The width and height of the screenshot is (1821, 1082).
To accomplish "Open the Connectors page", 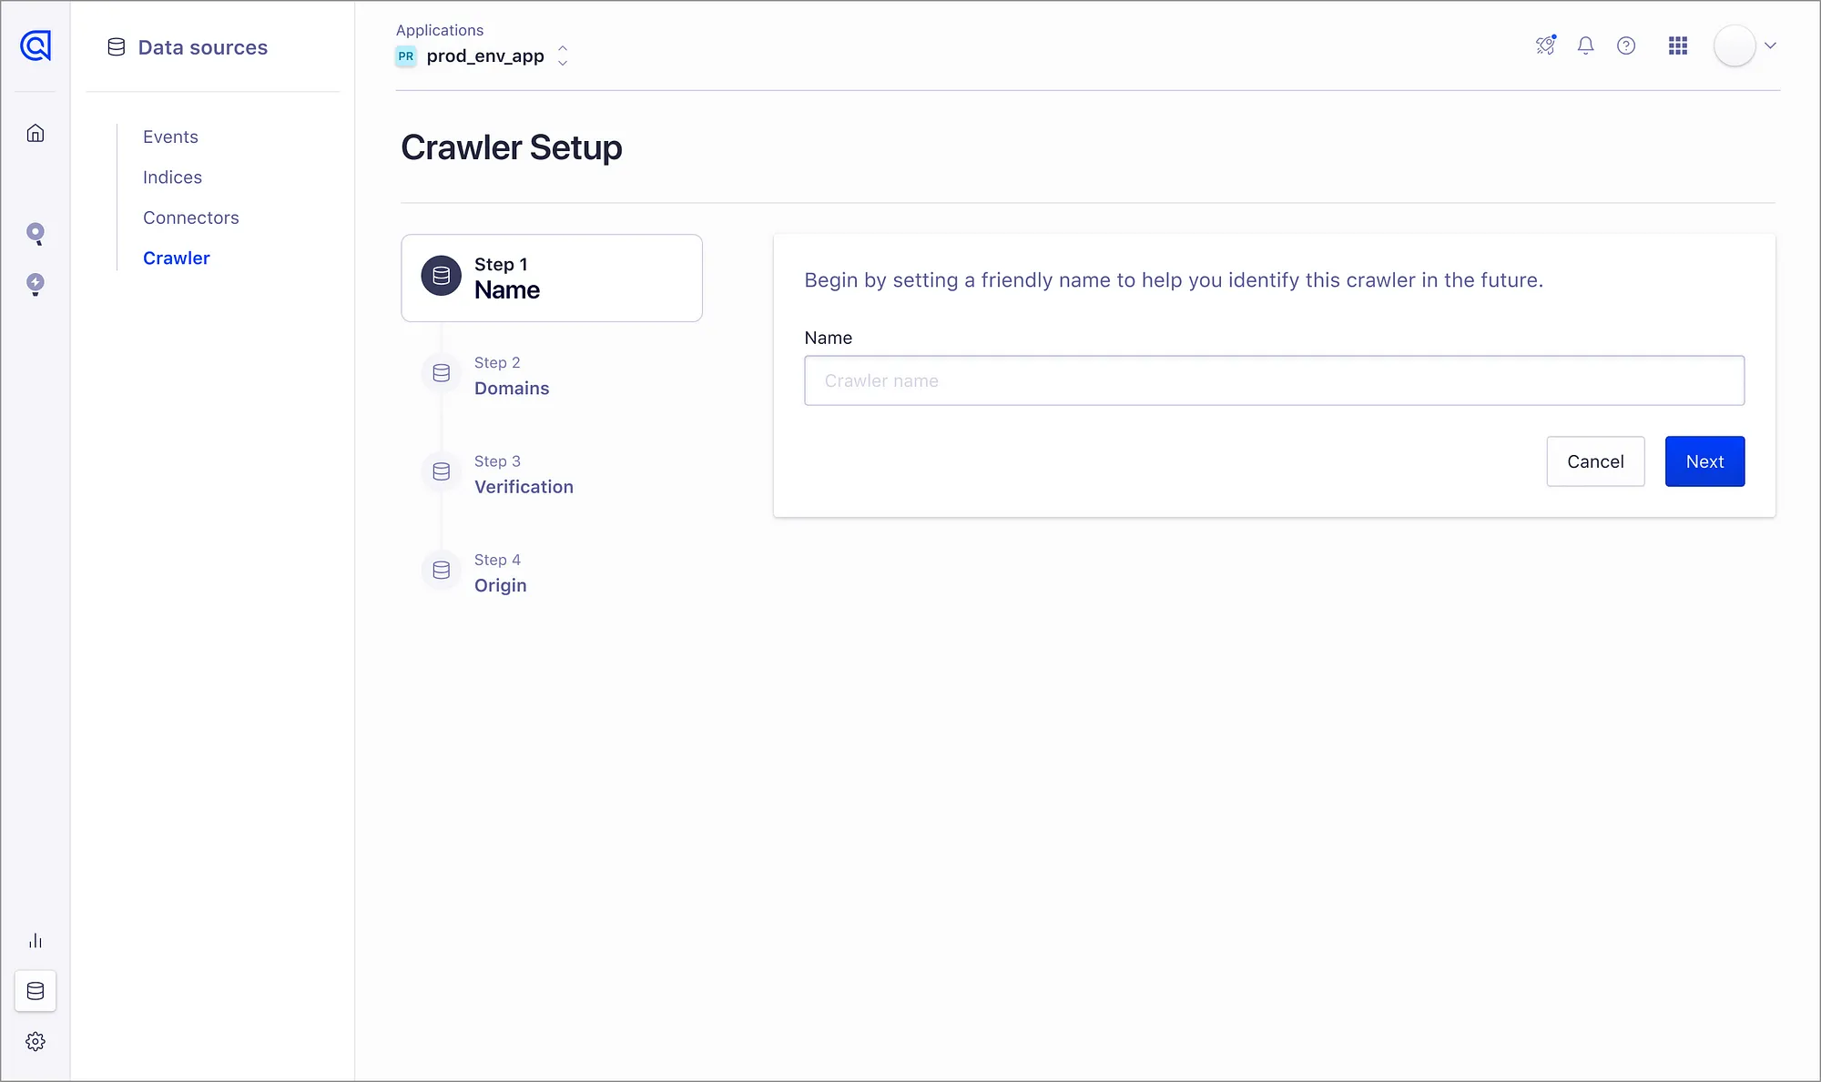I will point(190,217).
